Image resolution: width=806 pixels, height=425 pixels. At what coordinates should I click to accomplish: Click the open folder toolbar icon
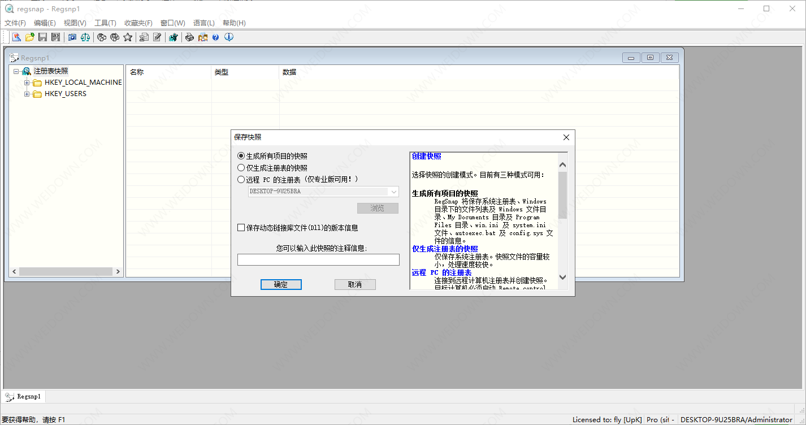click(x=30, y=37)
